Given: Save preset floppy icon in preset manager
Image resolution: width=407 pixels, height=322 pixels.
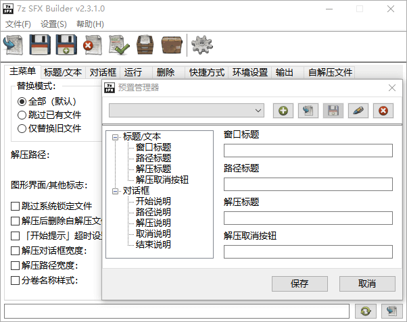Looking at the screenshot, I should tap(333, 111).
